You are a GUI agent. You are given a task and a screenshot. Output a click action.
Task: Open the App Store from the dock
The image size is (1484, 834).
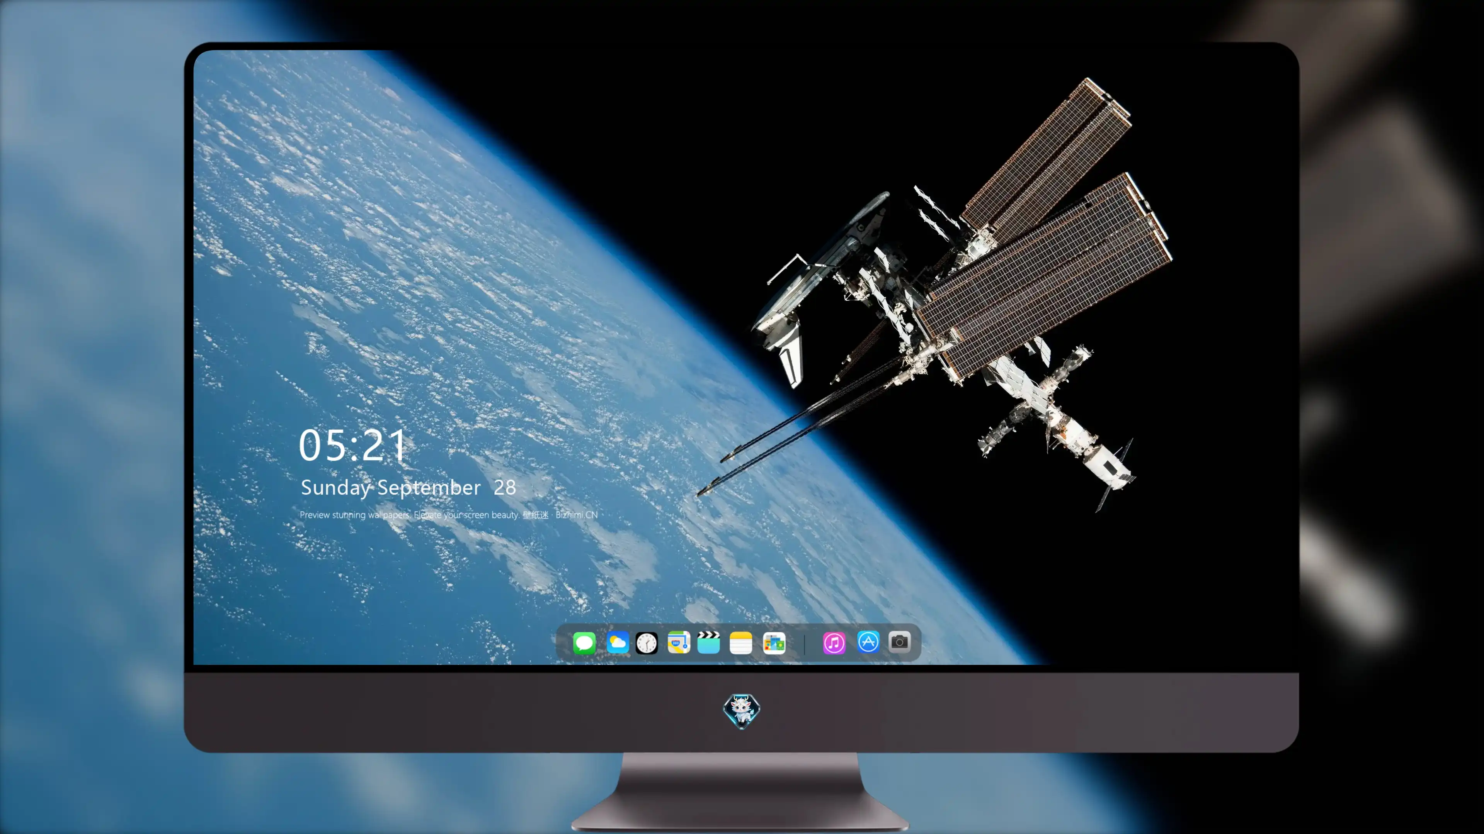[868, 642]
